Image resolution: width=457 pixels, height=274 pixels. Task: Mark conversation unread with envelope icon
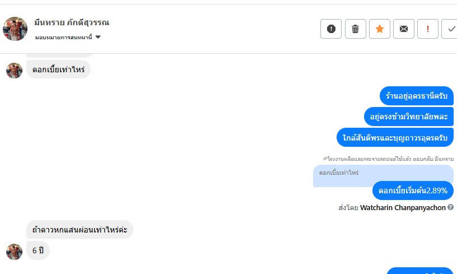[x=403, y=29]
